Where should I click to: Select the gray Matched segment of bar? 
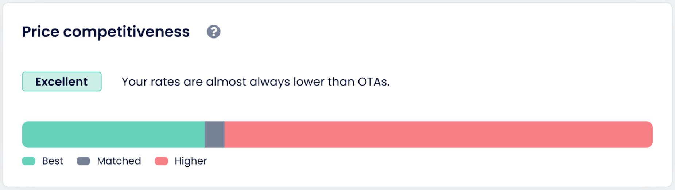click(x=214, y=134)
